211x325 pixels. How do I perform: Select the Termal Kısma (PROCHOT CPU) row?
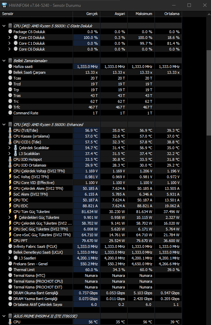(91, 281)
